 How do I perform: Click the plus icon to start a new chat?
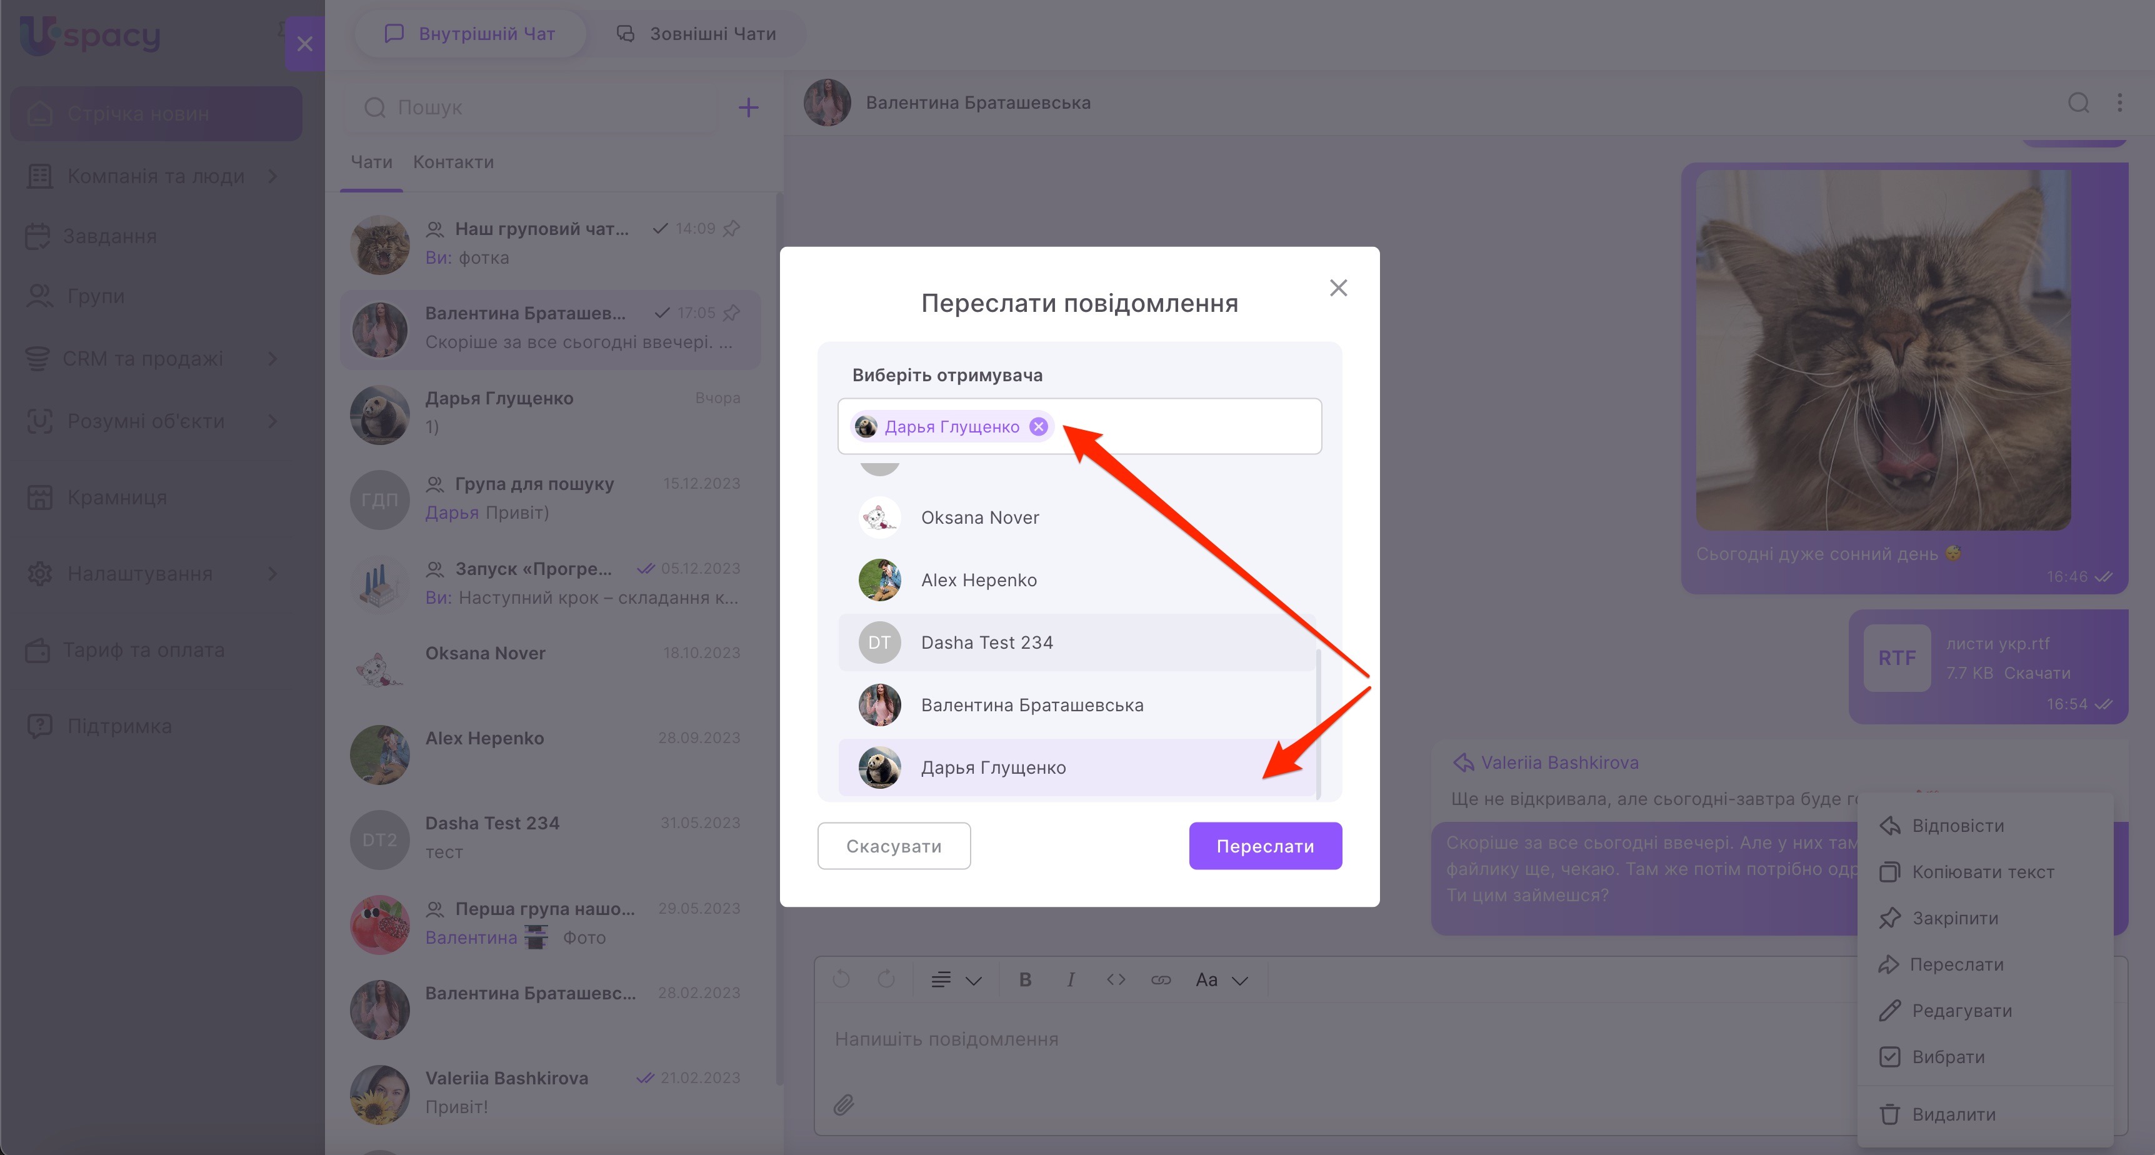tap(748, 107)
